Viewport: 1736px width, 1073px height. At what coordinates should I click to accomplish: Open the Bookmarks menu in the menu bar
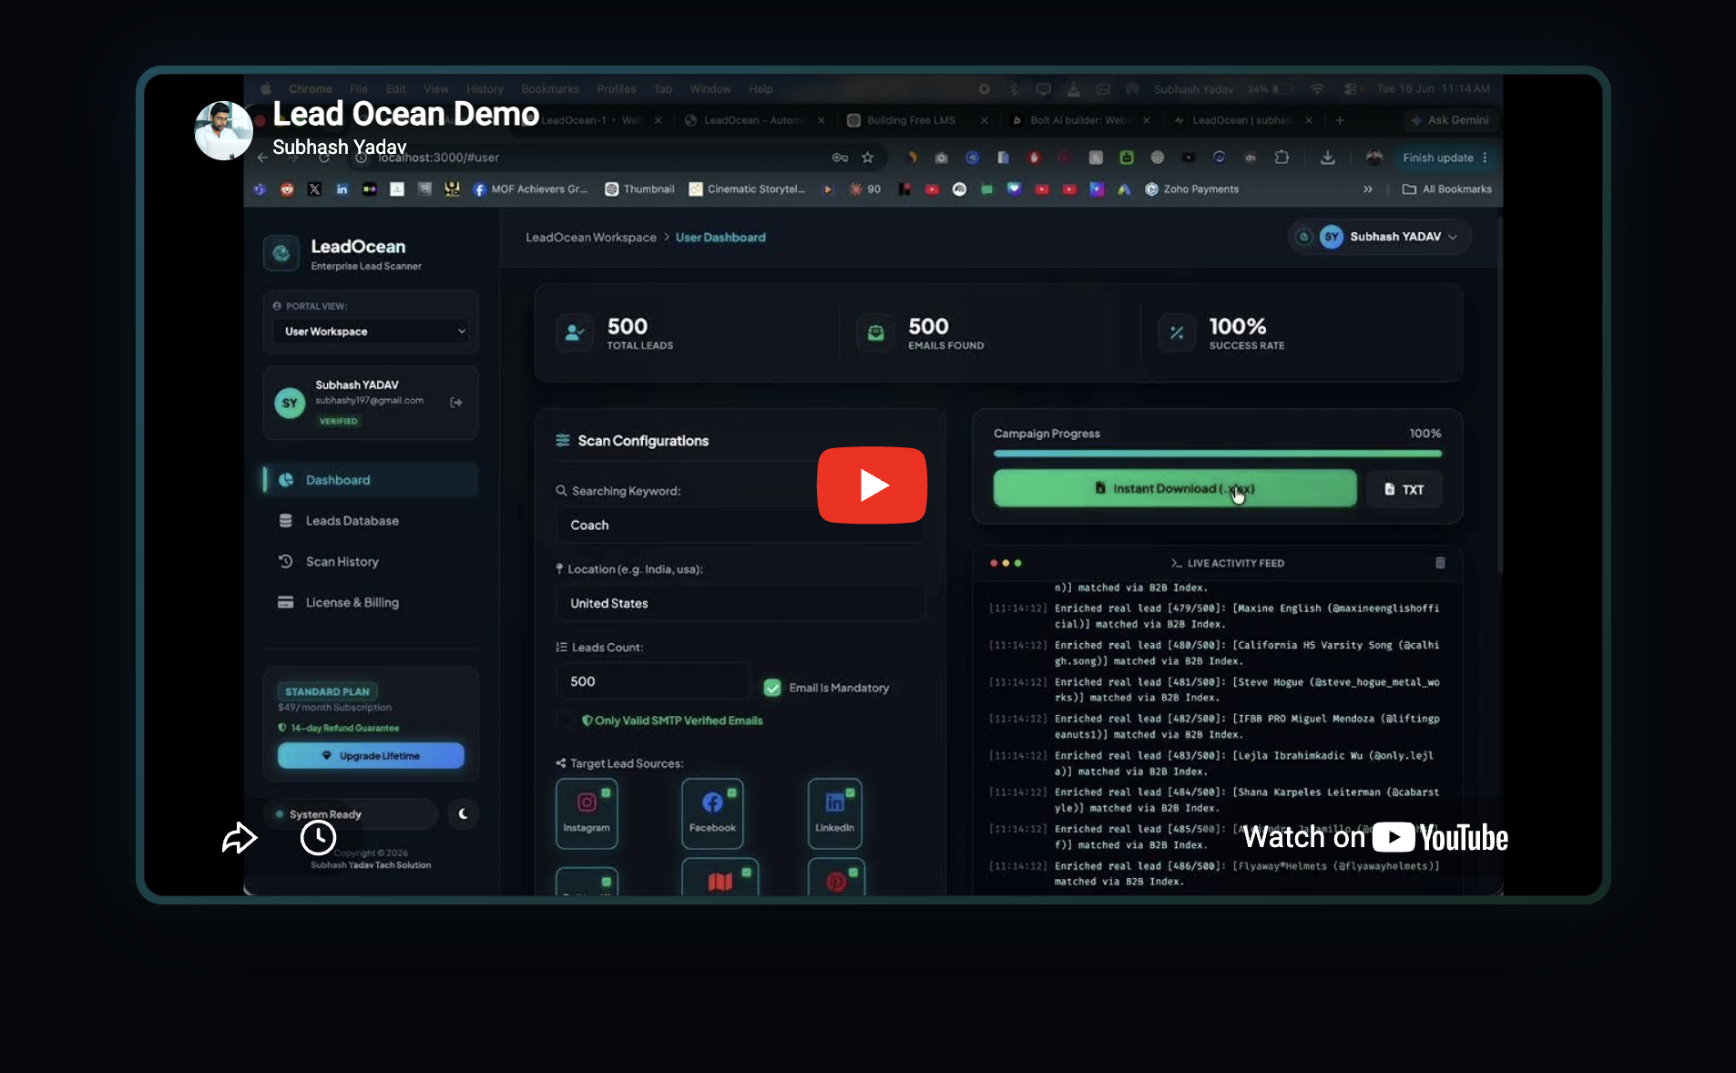[550, 89]
